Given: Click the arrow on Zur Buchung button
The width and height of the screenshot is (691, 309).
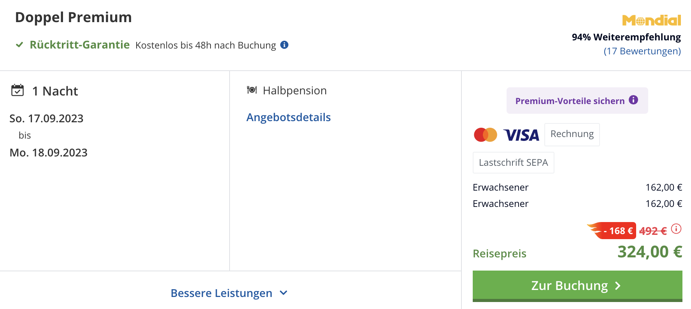Looking at the screenshot, I should pyautogui.click(x=618, y=286).
